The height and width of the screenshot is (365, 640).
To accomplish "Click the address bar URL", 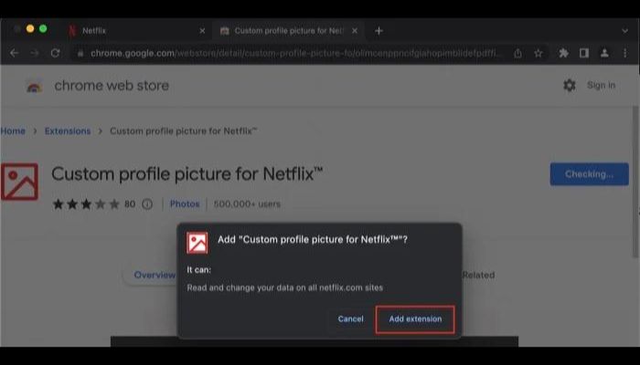I will click(296, 53).
